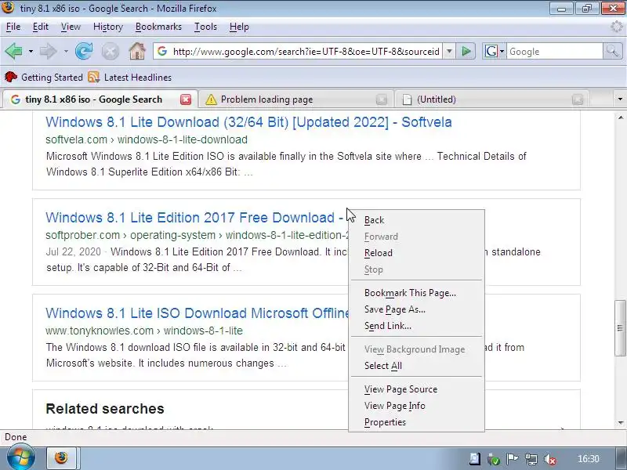Click the activity throbber icon
This screenshot has height=470, width=627.
coord(618,27)
